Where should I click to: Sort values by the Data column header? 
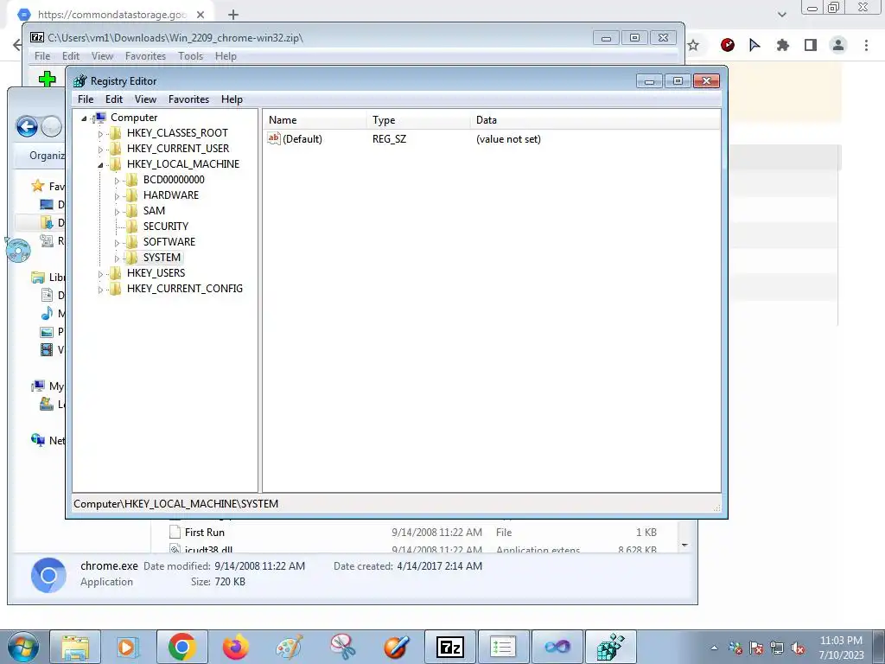(595, 119)
